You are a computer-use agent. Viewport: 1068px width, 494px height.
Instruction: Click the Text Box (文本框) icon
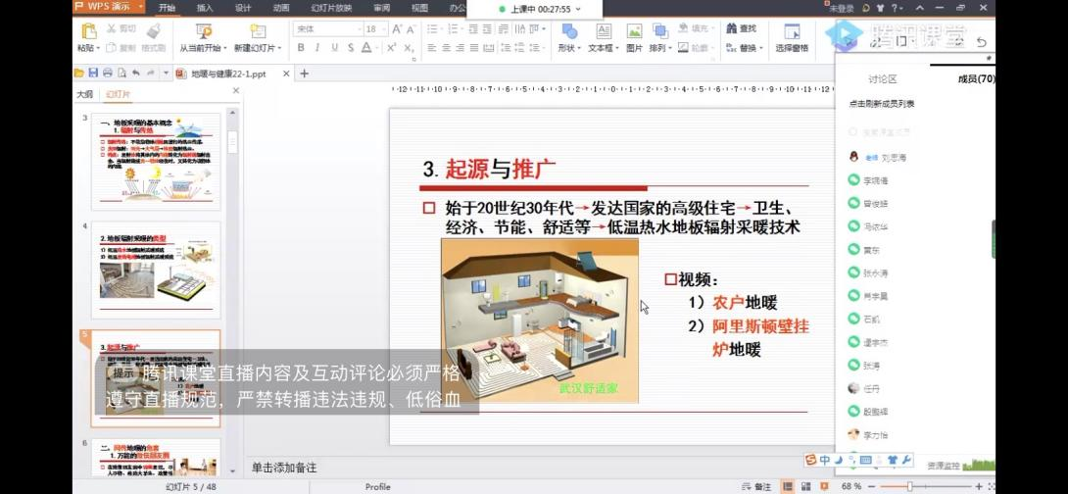(603, 33)
